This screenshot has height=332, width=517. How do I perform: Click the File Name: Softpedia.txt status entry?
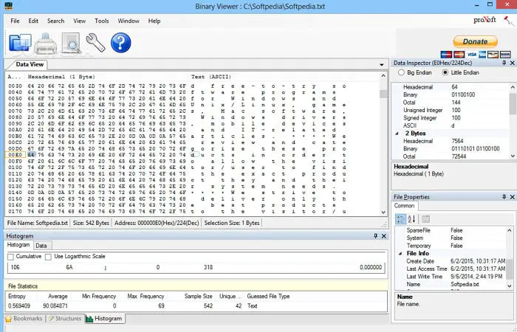coord(37,223)
